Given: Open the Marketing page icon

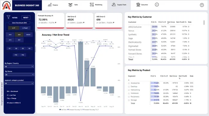Looking at the screenshot, I should point(92,5).
